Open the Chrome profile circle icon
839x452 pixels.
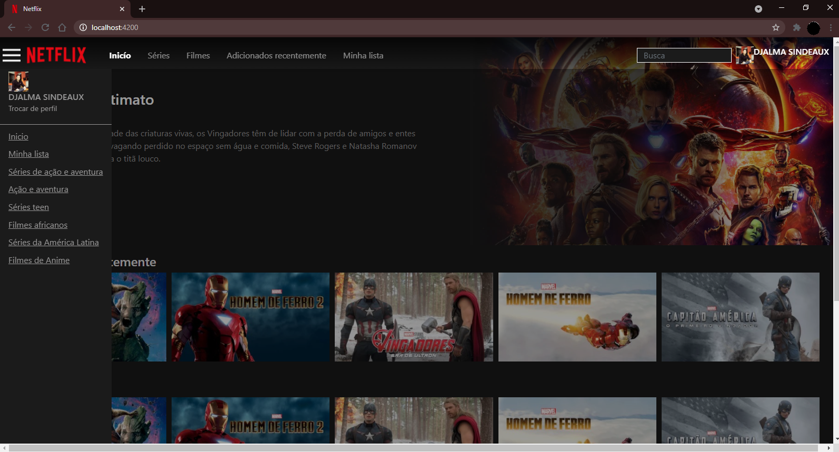[814, 28]
